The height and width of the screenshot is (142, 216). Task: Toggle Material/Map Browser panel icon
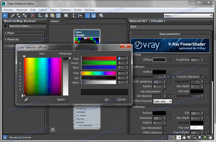(x=87, y=15)
